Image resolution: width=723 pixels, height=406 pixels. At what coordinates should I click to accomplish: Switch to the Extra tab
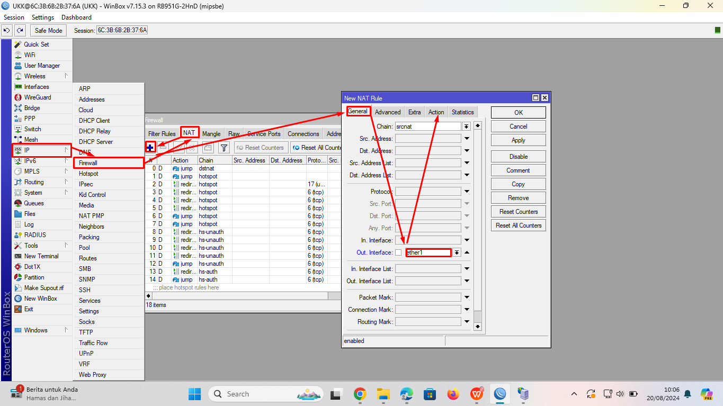415,112
